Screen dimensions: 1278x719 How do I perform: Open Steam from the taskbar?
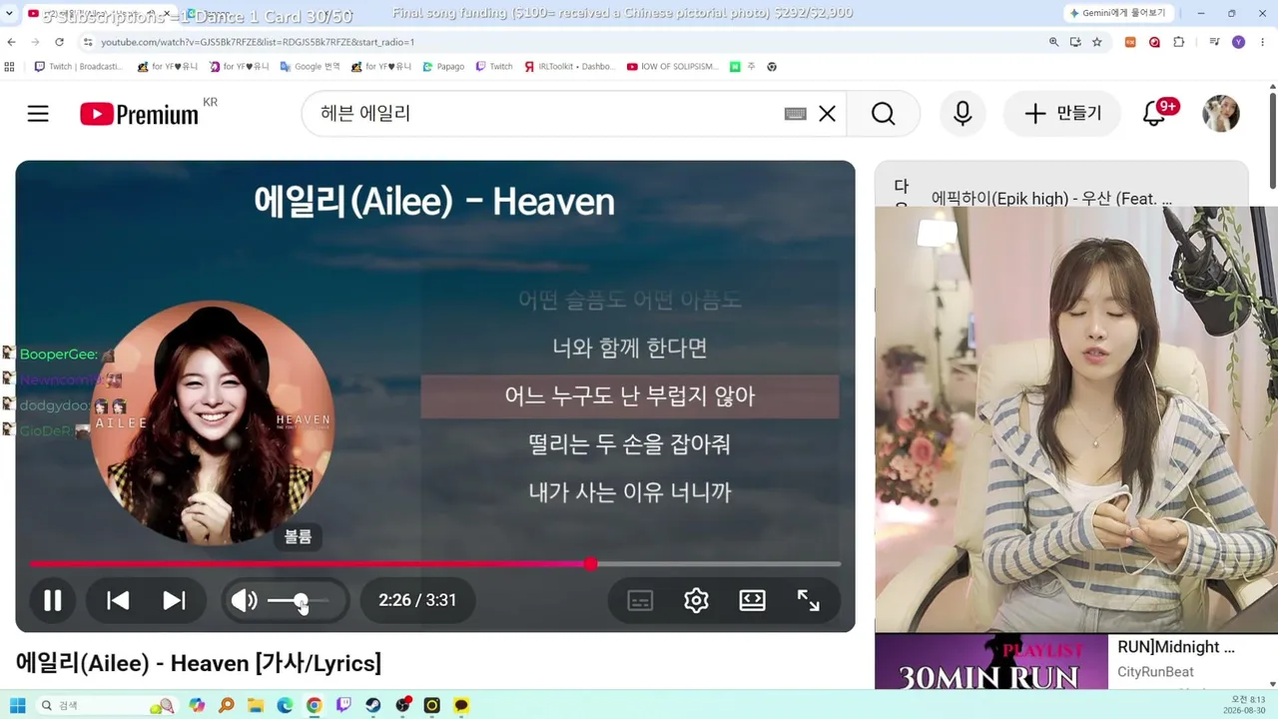[x=372, y=705]
